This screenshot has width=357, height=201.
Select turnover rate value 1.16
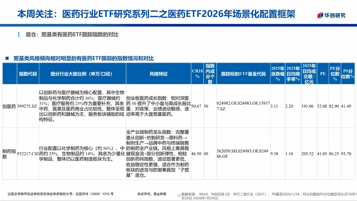(289, 154)
